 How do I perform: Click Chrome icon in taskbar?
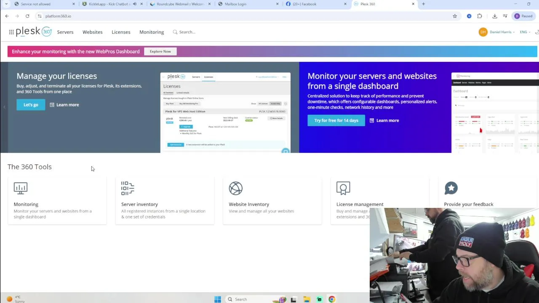point(332,299)
